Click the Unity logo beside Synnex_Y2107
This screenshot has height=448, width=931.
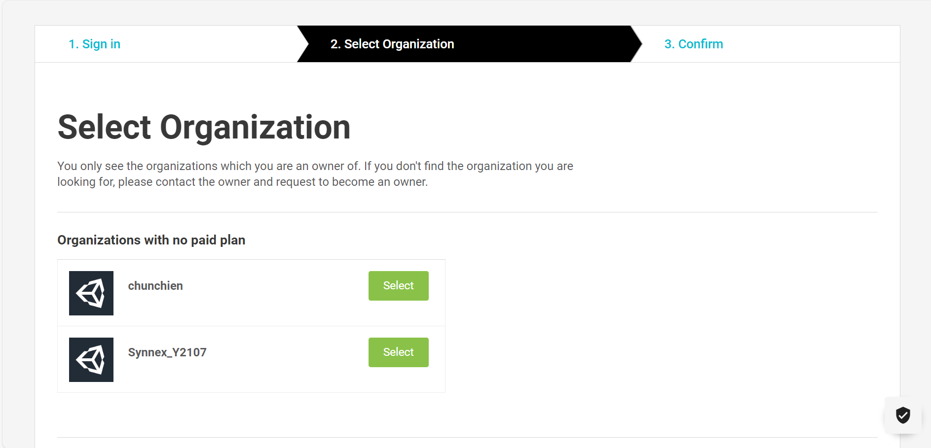[x=91, y=360]
